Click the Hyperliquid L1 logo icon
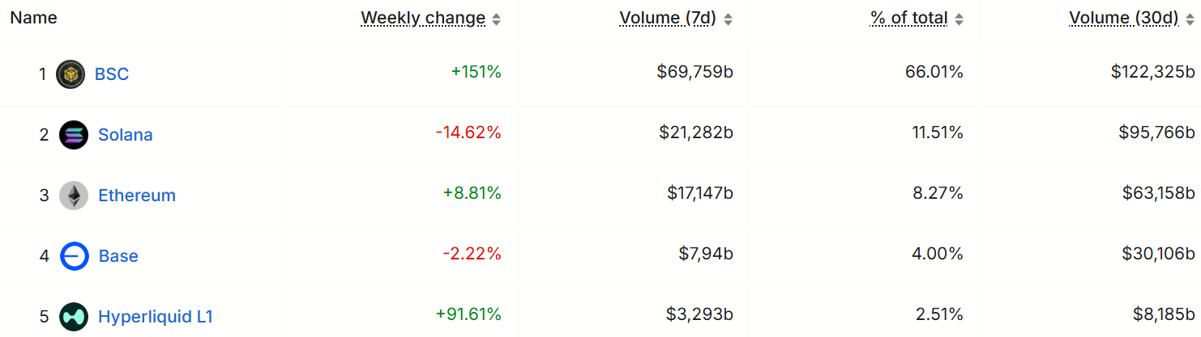 pos(74,317)
